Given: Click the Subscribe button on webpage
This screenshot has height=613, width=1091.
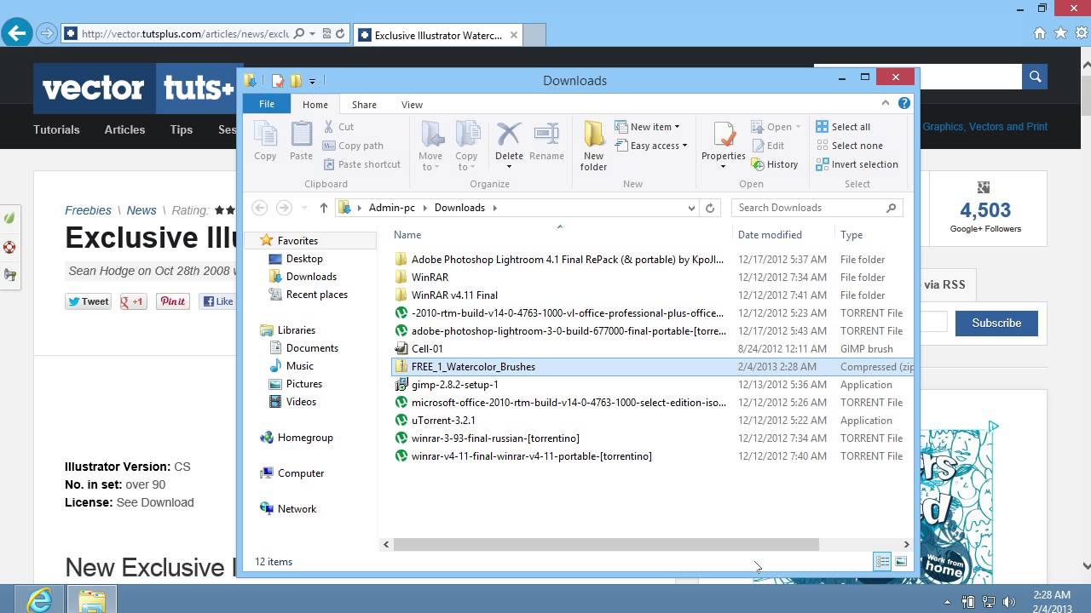Looking at the screenshot, I should (x=996, y=323).
